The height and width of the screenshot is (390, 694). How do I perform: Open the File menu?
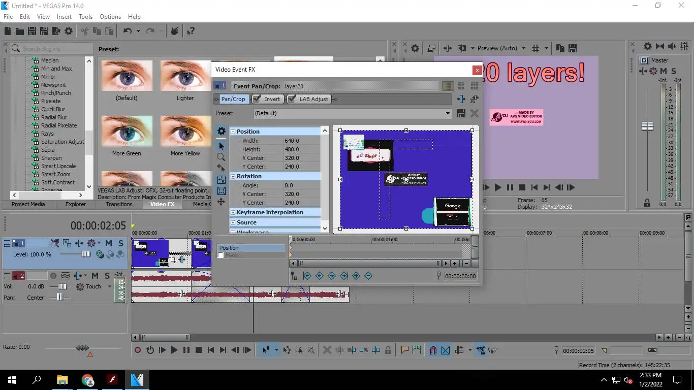point(8,17)
